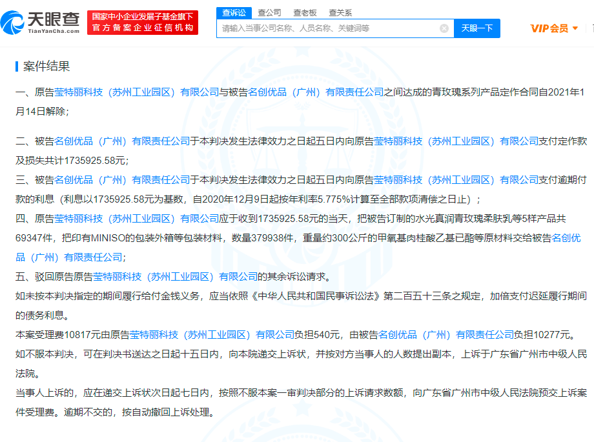Click the 本案受理费10817元 text

[57, 335]
